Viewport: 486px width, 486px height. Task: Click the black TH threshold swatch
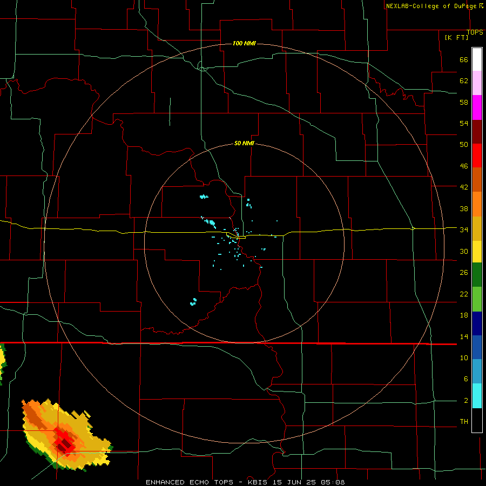[x=477, y=420]
